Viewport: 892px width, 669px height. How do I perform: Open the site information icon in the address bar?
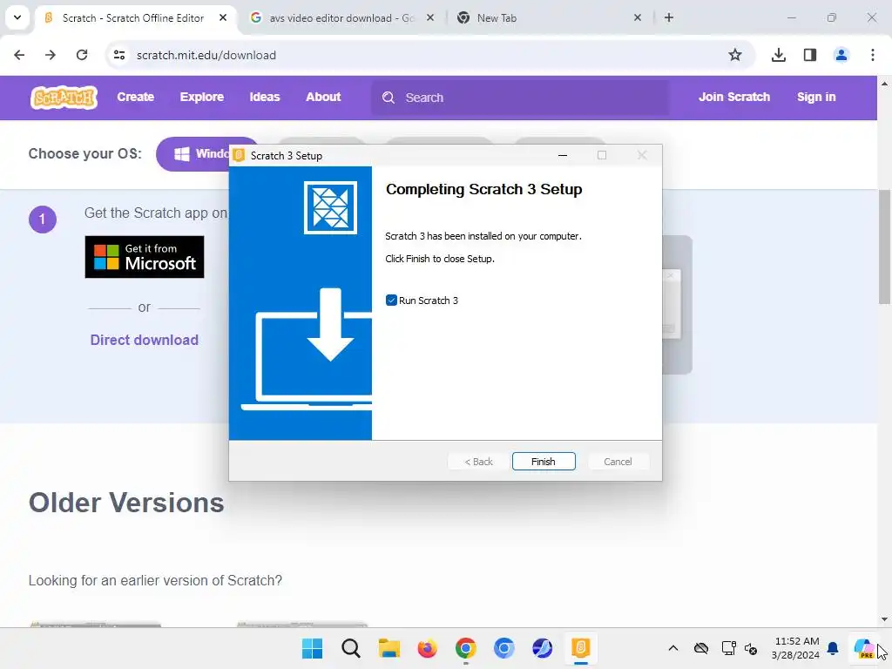coord(118,55)
